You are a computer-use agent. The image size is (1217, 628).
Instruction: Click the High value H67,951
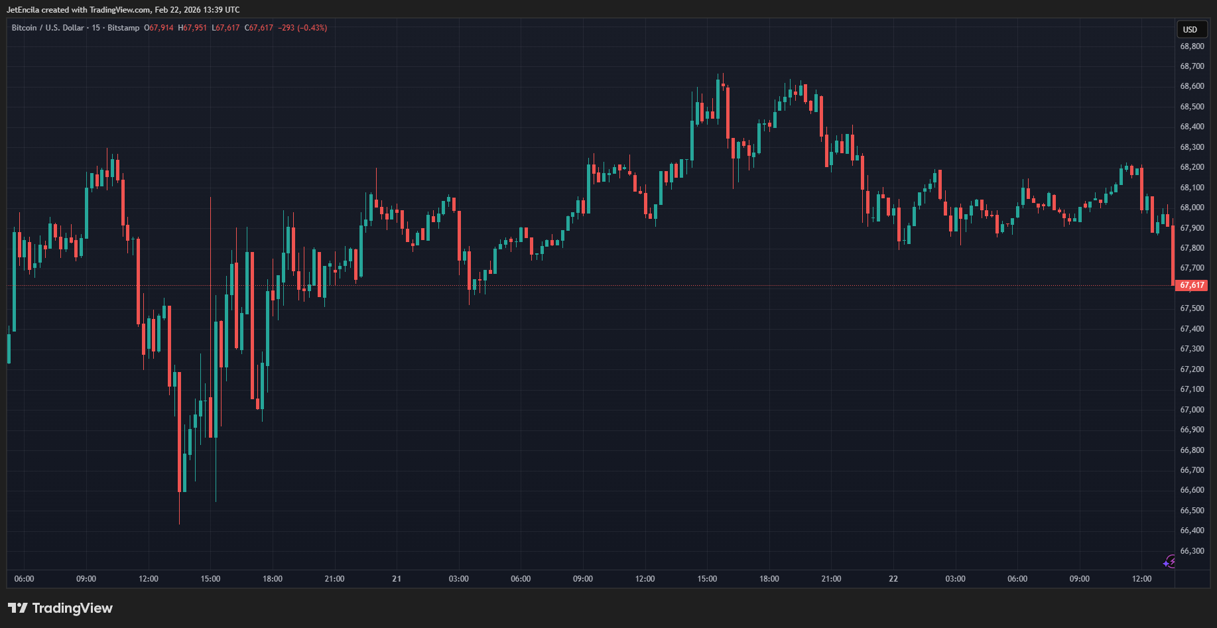(x=192, y=28)
